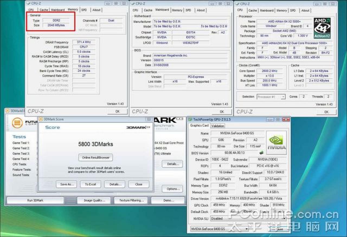Click the Bank Cycle Time 24 clocks value
This screenshot has width=347, height=237.
click(x=84, y=71)
